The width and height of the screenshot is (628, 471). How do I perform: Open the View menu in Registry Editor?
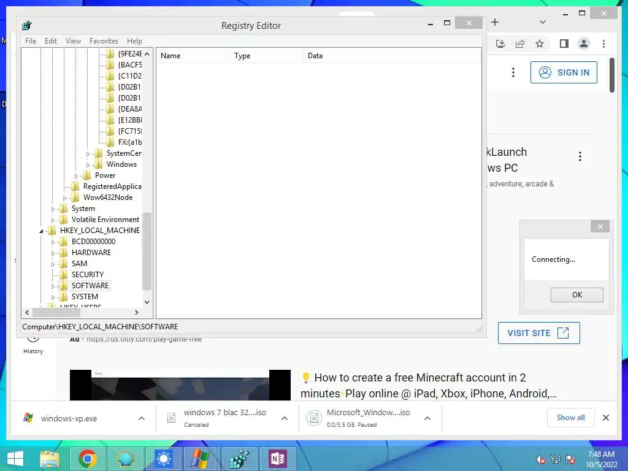coord(73,41)
